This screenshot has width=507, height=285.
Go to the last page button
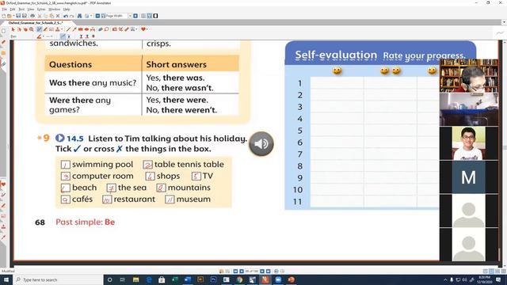[x=268, y=271]
